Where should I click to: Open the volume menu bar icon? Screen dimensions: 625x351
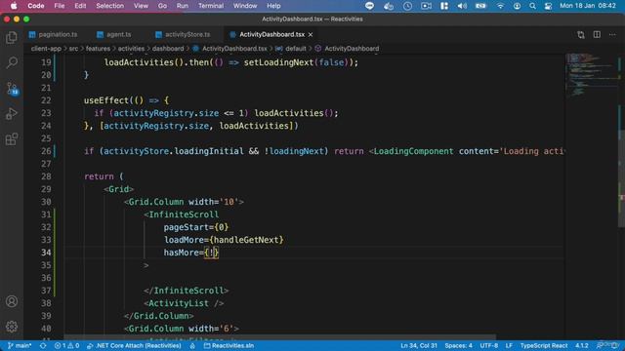(462, 6)
